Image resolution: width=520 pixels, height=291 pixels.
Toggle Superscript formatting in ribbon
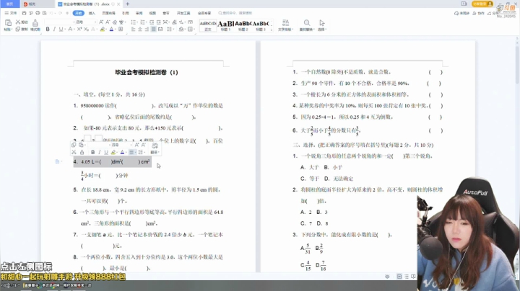click(79, 29)
